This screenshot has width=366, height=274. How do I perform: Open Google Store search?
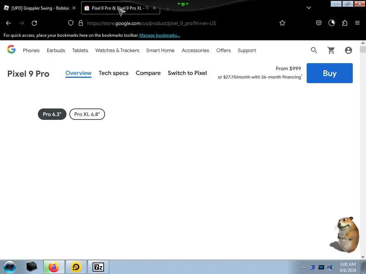coord(314,50)
